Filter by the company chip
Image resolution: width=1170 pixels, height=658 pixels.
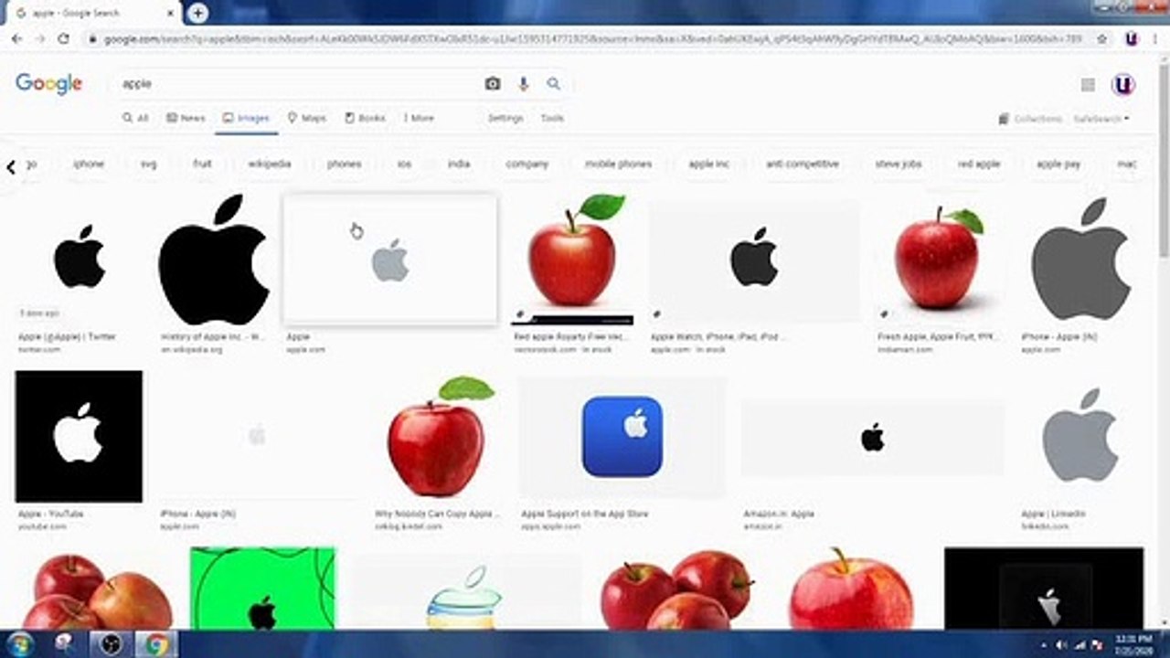(x=527, y=164)
